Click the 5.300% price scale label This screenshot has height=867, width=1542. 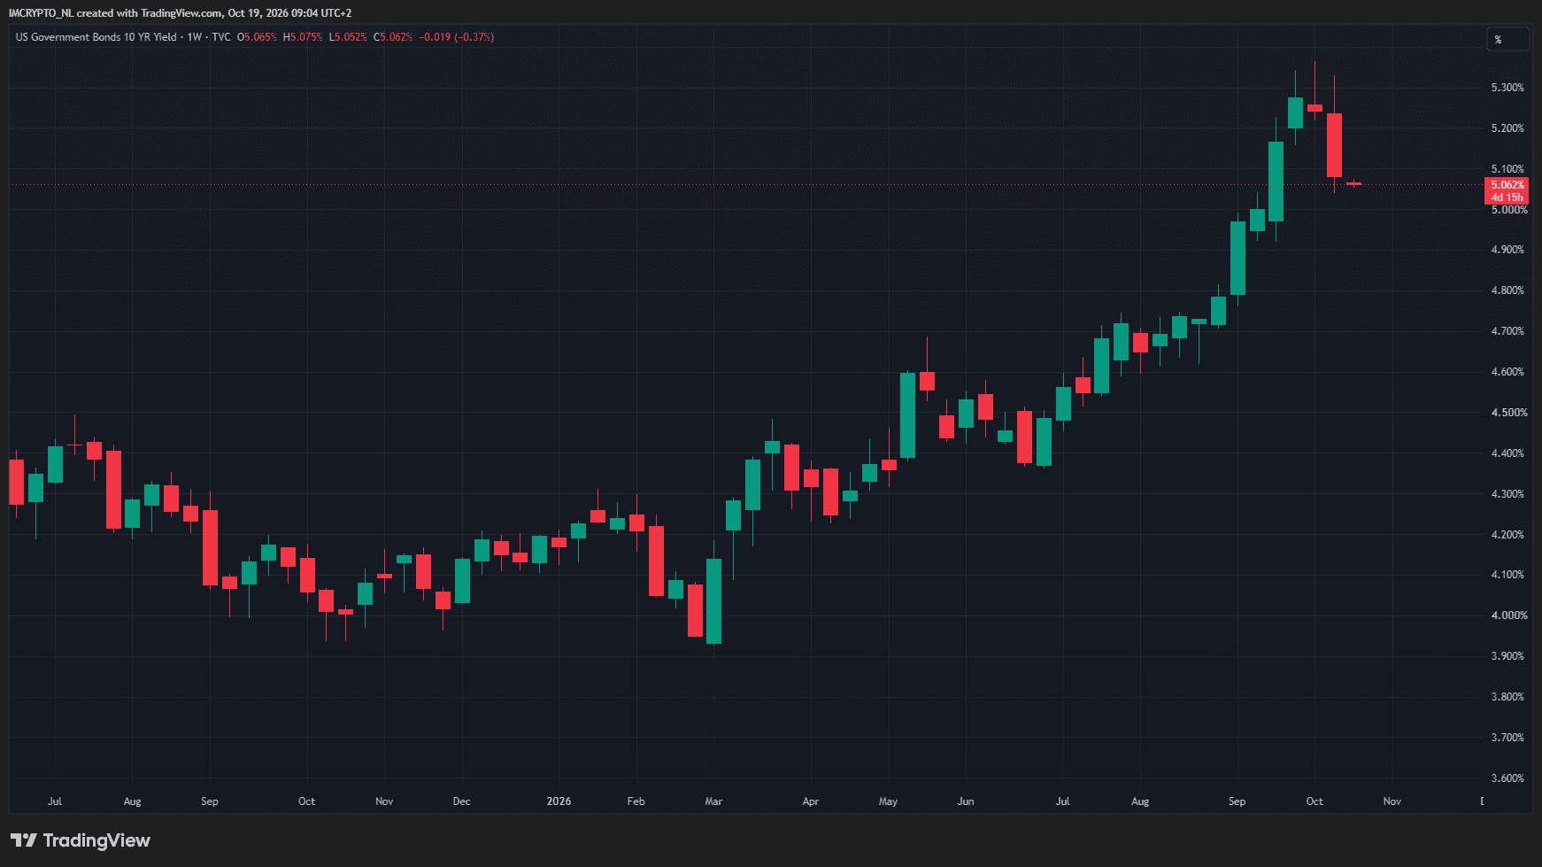point(1507,88)
